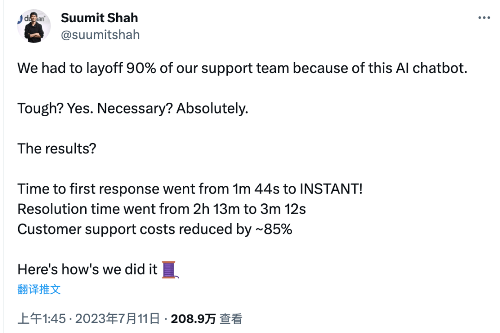Click the '~85%' figure in the tweet

274,229
